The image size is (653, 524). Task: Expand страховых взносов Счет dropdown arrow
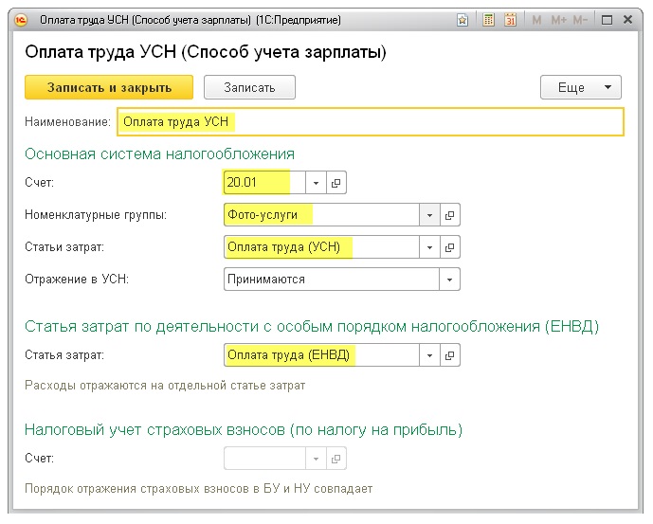316,459
